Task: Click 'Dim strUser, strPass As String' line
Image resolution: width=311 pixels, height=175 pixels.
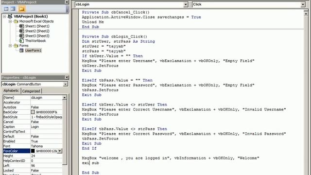Action: (x=119, y=41)
